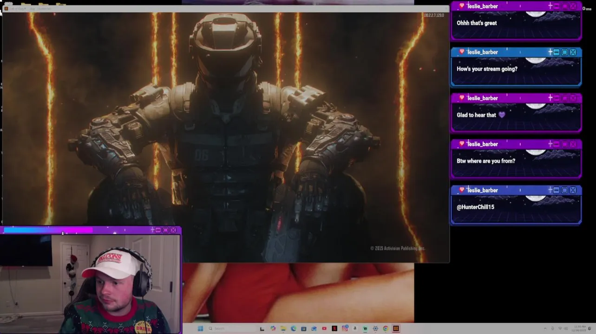
Task: Click the heart beside "Btw where are you from?" message
Action: tap(461, 144)
